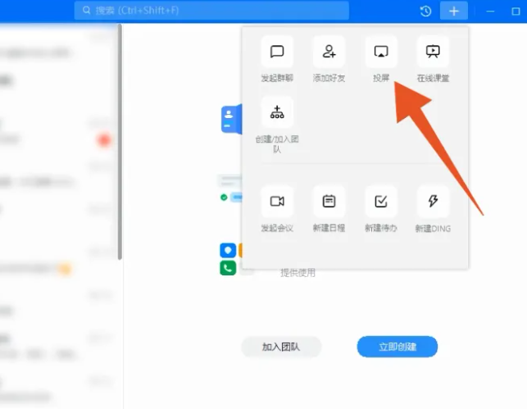The image size is (527, 409).
Task: Launch 在线课堂 online classroom
Action: coord(433,52)
